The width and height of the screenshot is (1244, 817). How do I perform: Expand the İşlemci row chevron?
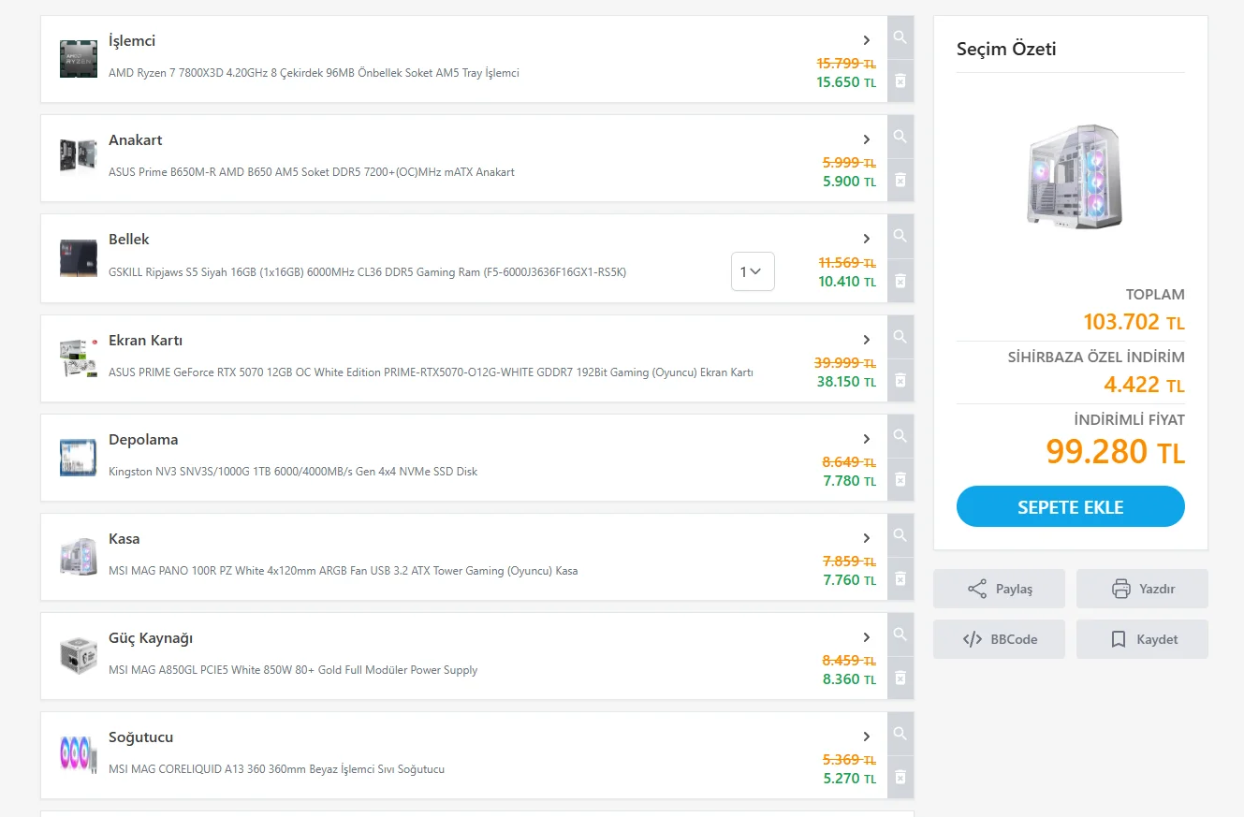[867, 40]
